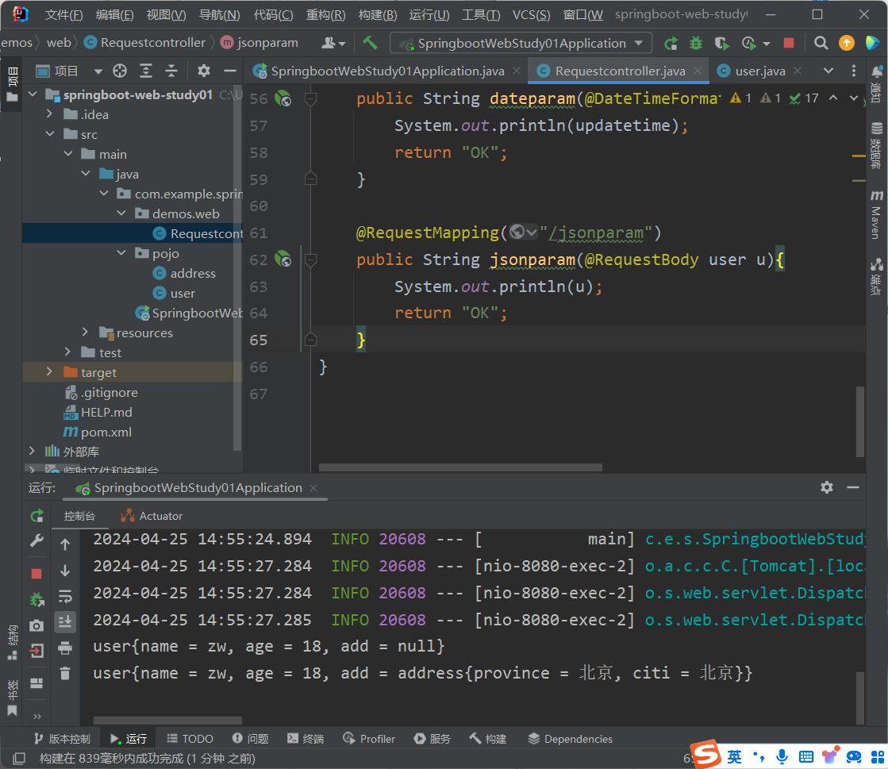Open Search Everywhere magnifier icon
Image resolution: width=888 pixels, height=769 pixels.
pyautogui.click(x=821, y=43)
